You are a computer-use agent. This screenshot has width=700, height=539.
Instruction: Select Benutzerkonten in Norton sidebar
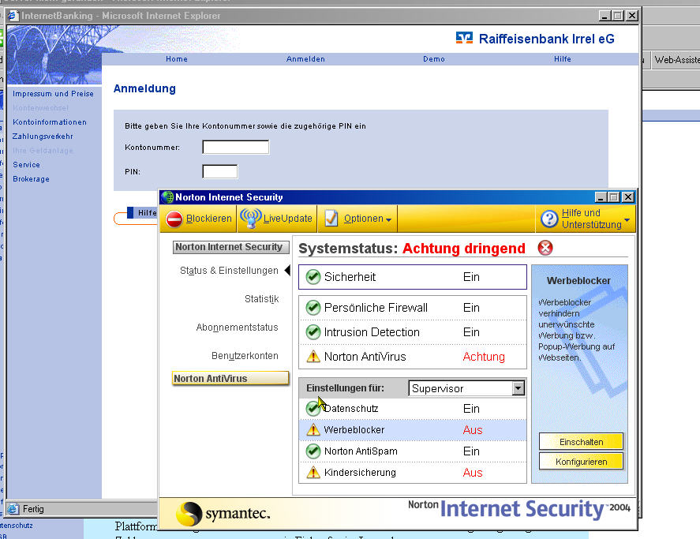(245, 356)
